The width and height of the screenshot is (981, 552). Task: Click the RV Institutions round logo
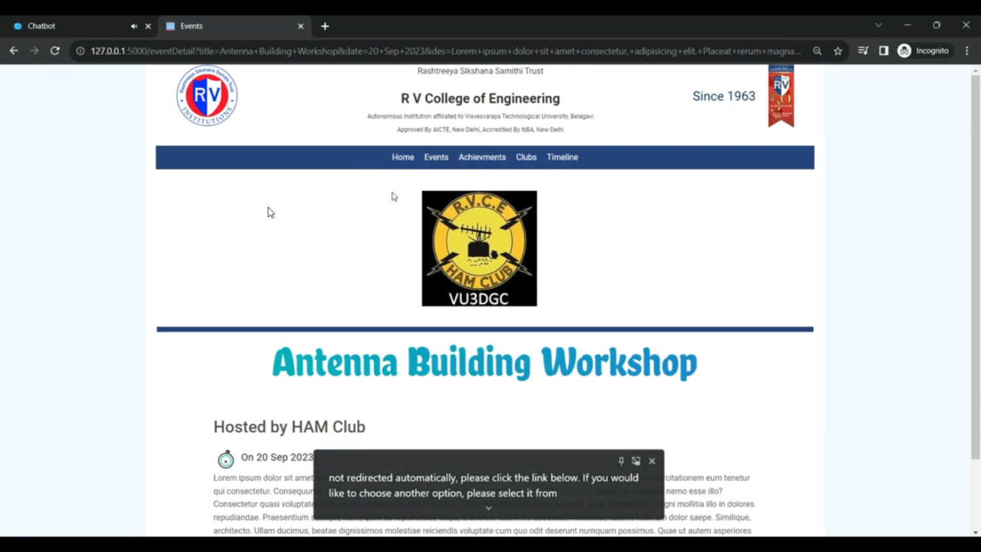207,95
